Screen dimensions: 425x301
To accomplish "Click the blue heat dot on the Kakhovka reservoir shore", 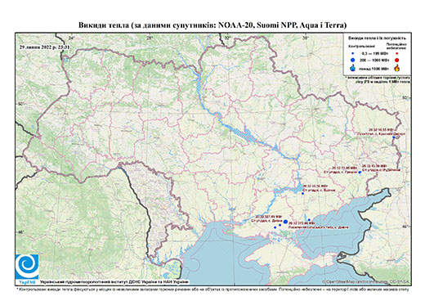I will (x=302, y=193).
